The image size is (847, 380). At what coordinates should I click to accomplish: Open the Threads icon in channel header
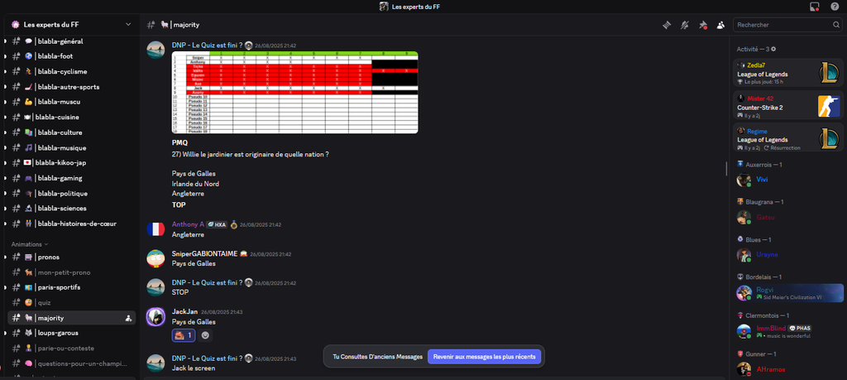667,25
